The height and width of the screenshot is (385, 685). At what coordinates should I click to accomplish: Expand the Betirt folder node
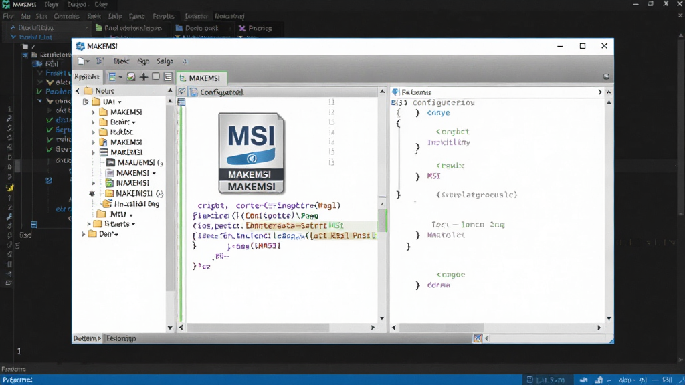click(93, 122)
